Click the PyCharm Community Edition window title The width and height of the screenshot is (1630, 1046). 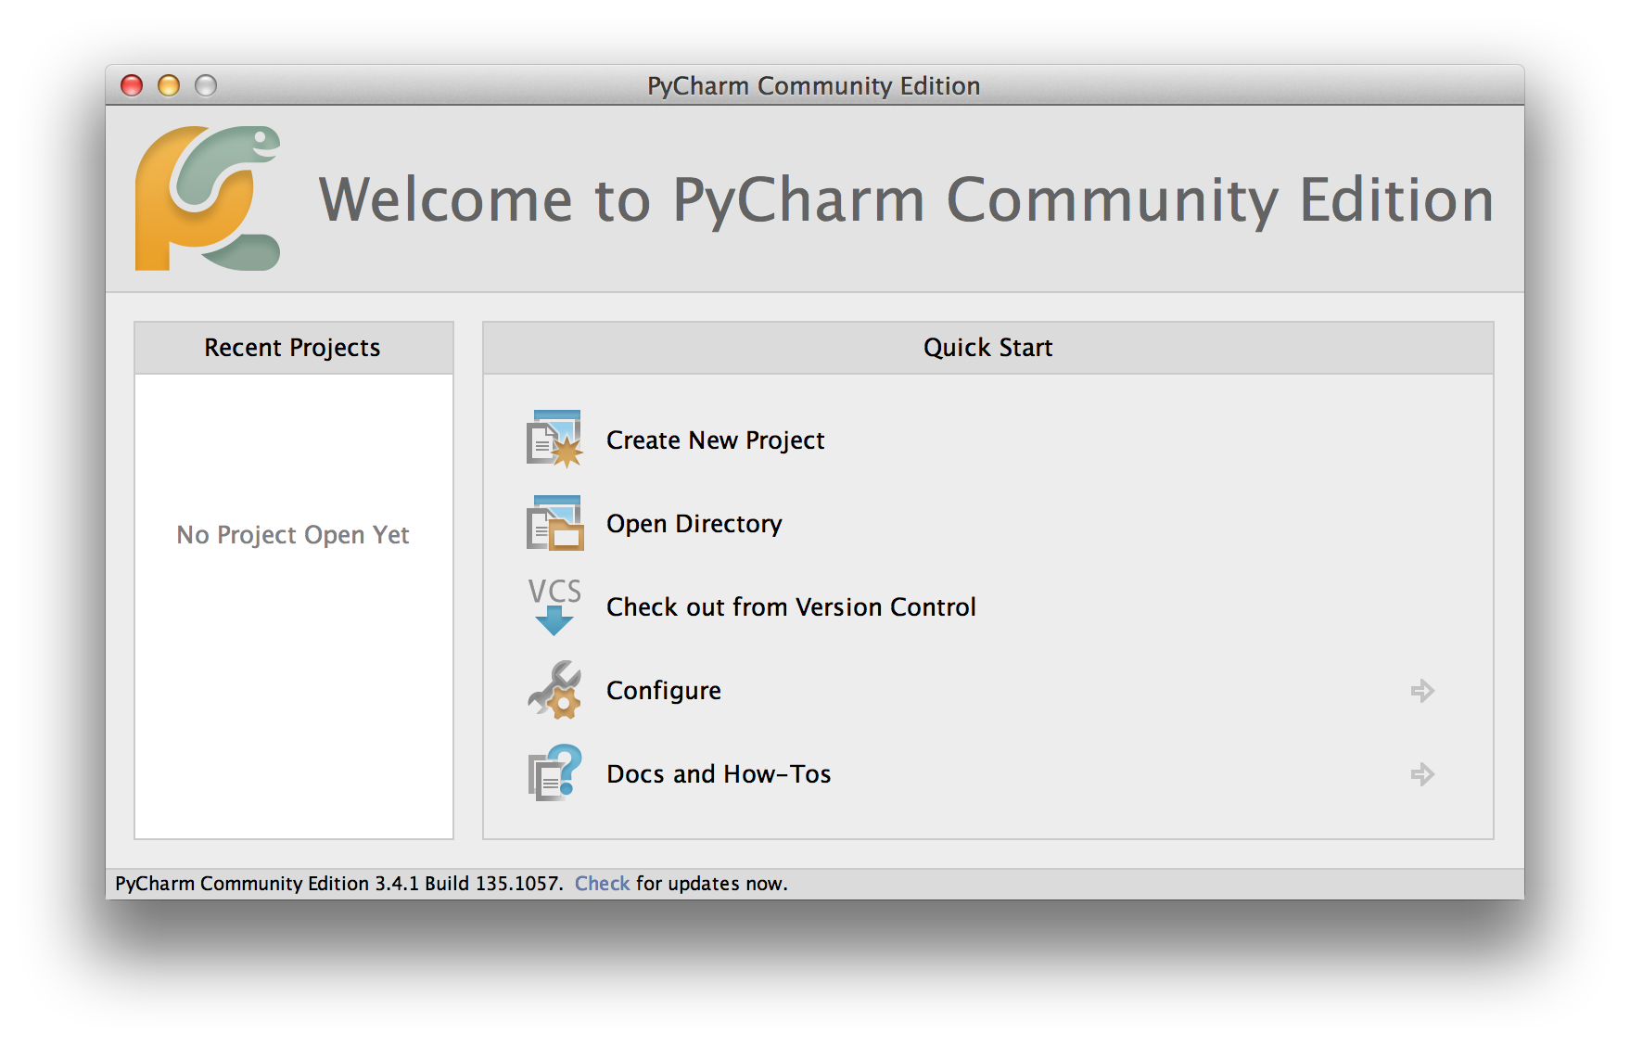coord(813,86)
